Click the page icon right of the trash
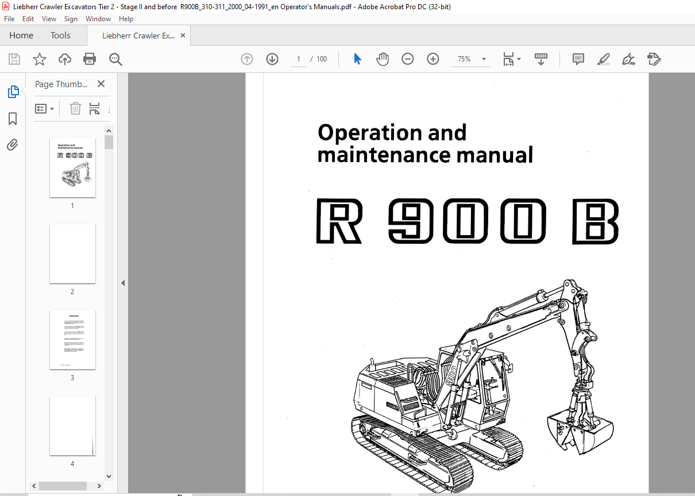The width and height of the screenshot is (695, 496). [95, 108]
